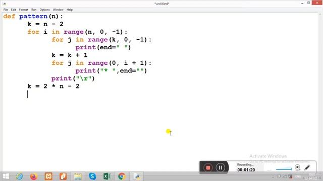The image size is (323, 181).
Task: Minimize the IDLE editor window
Action: point(302,3)
